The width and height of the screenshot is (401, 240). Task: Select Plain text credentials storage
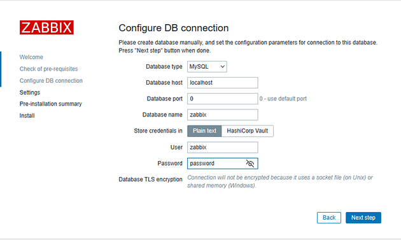pos(204,131)
